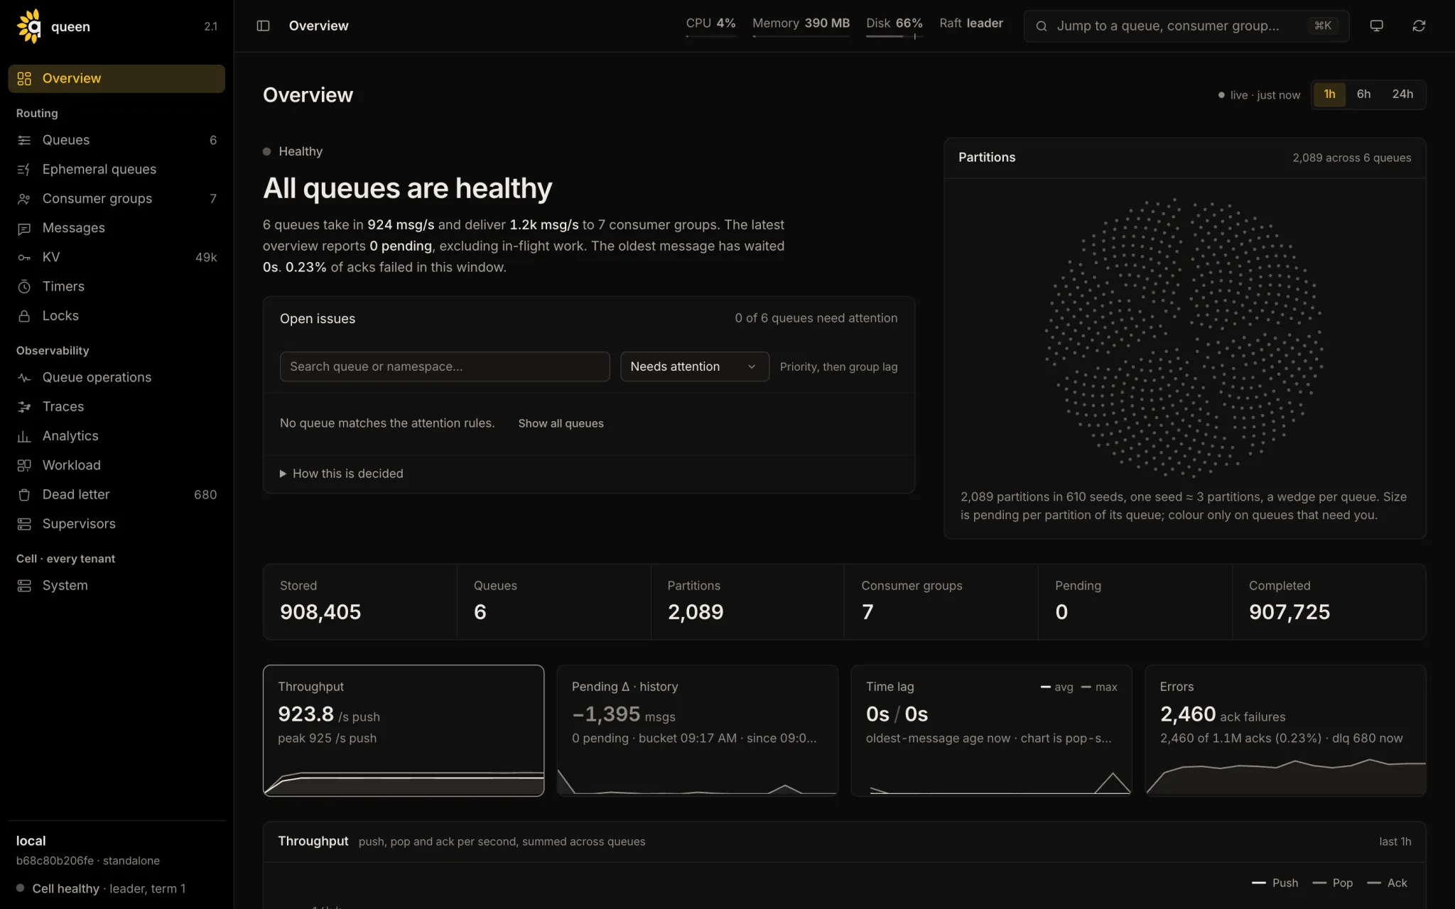The image size is (1455, 909).
Task: Open Dead letter in the sidebar
Action: point(117,494)
